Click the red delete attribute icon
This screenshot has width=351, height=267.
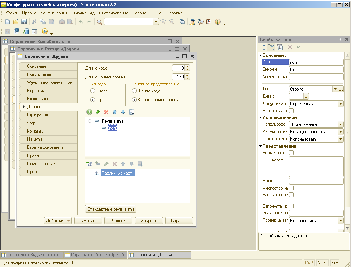point(106,112)
